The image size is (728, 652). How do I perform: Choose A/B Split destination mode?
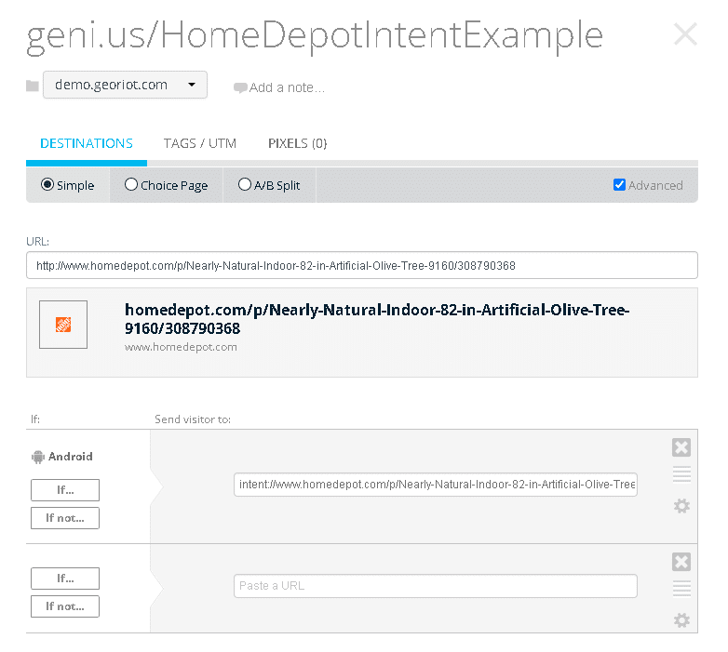[x=245, y=185]
